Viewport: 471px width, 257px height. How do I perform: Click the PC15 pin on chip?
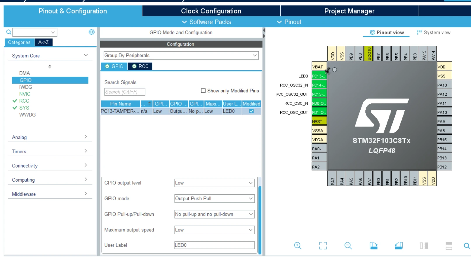(319, 94)
